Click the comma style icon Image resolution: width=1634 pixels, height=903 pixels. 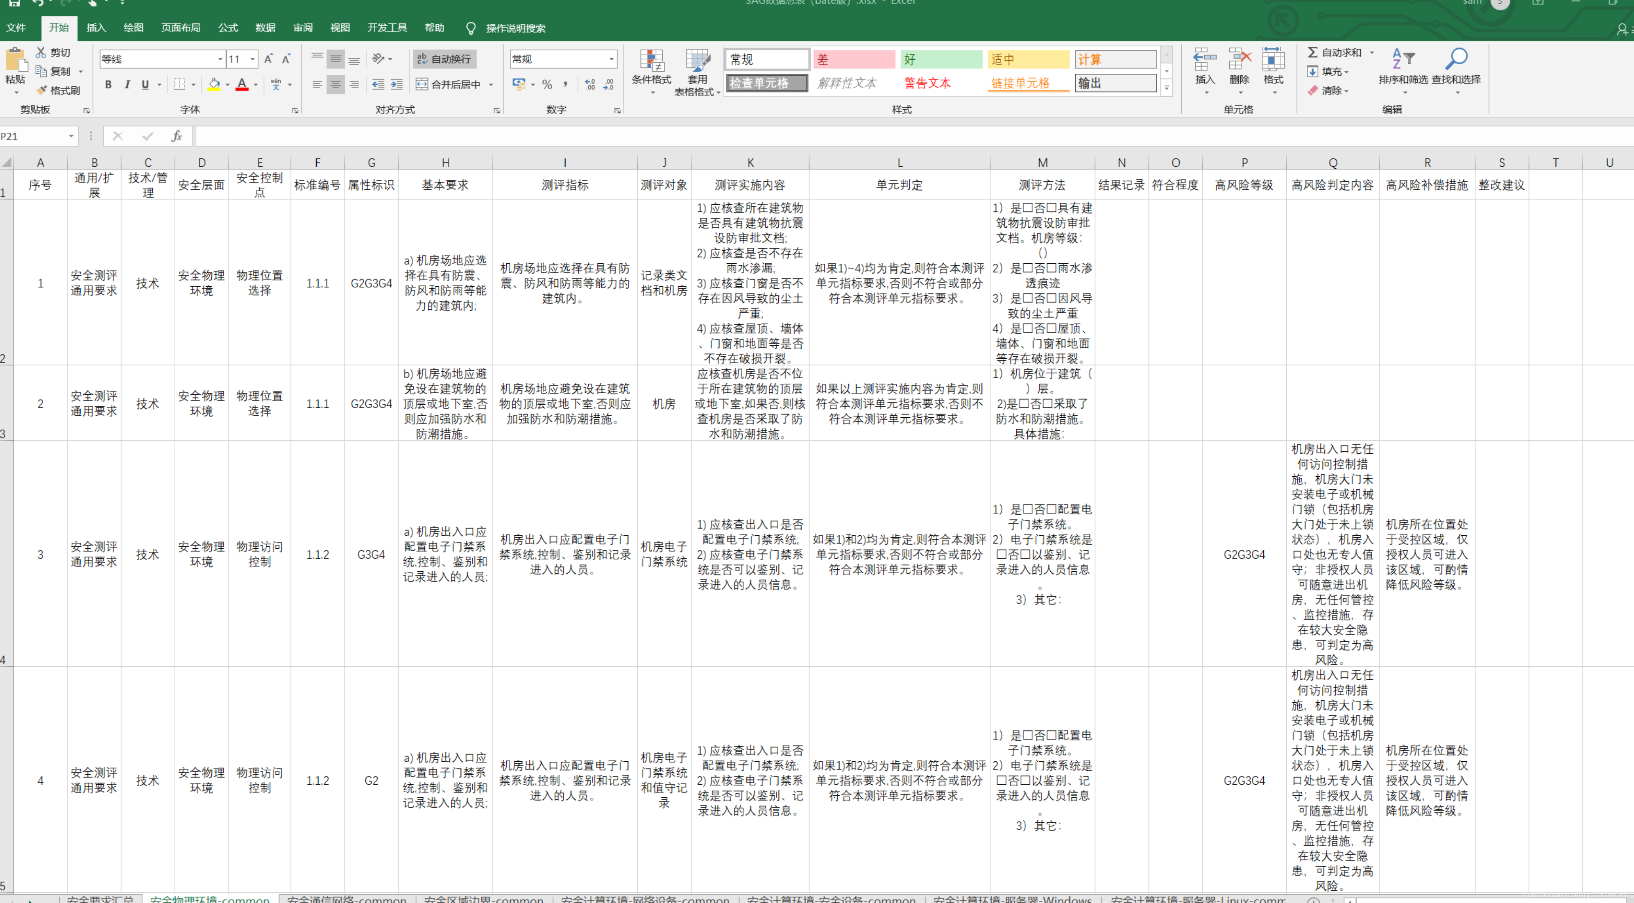tap(565, 84)
